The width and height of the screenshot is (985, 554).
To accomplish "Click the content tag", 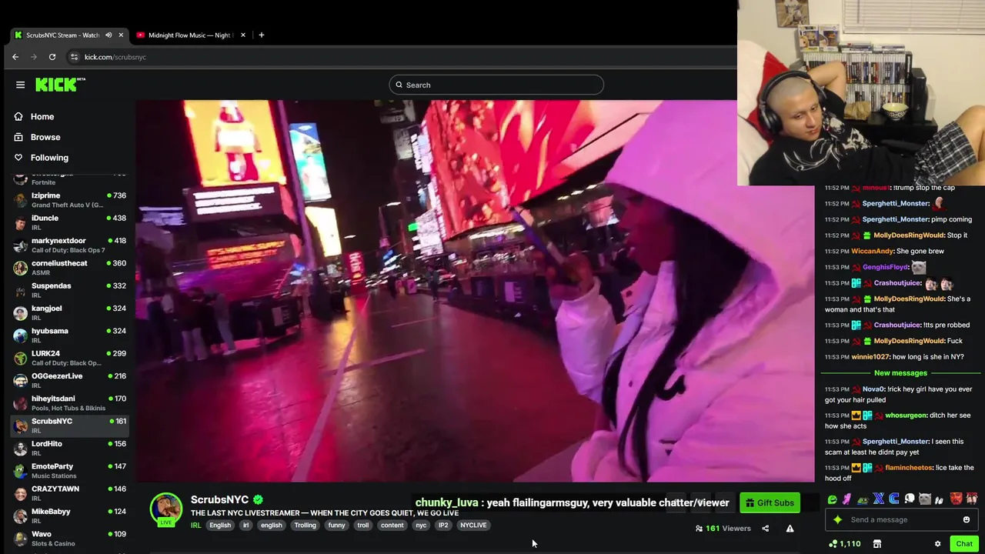I will click(x=392, y=526).
